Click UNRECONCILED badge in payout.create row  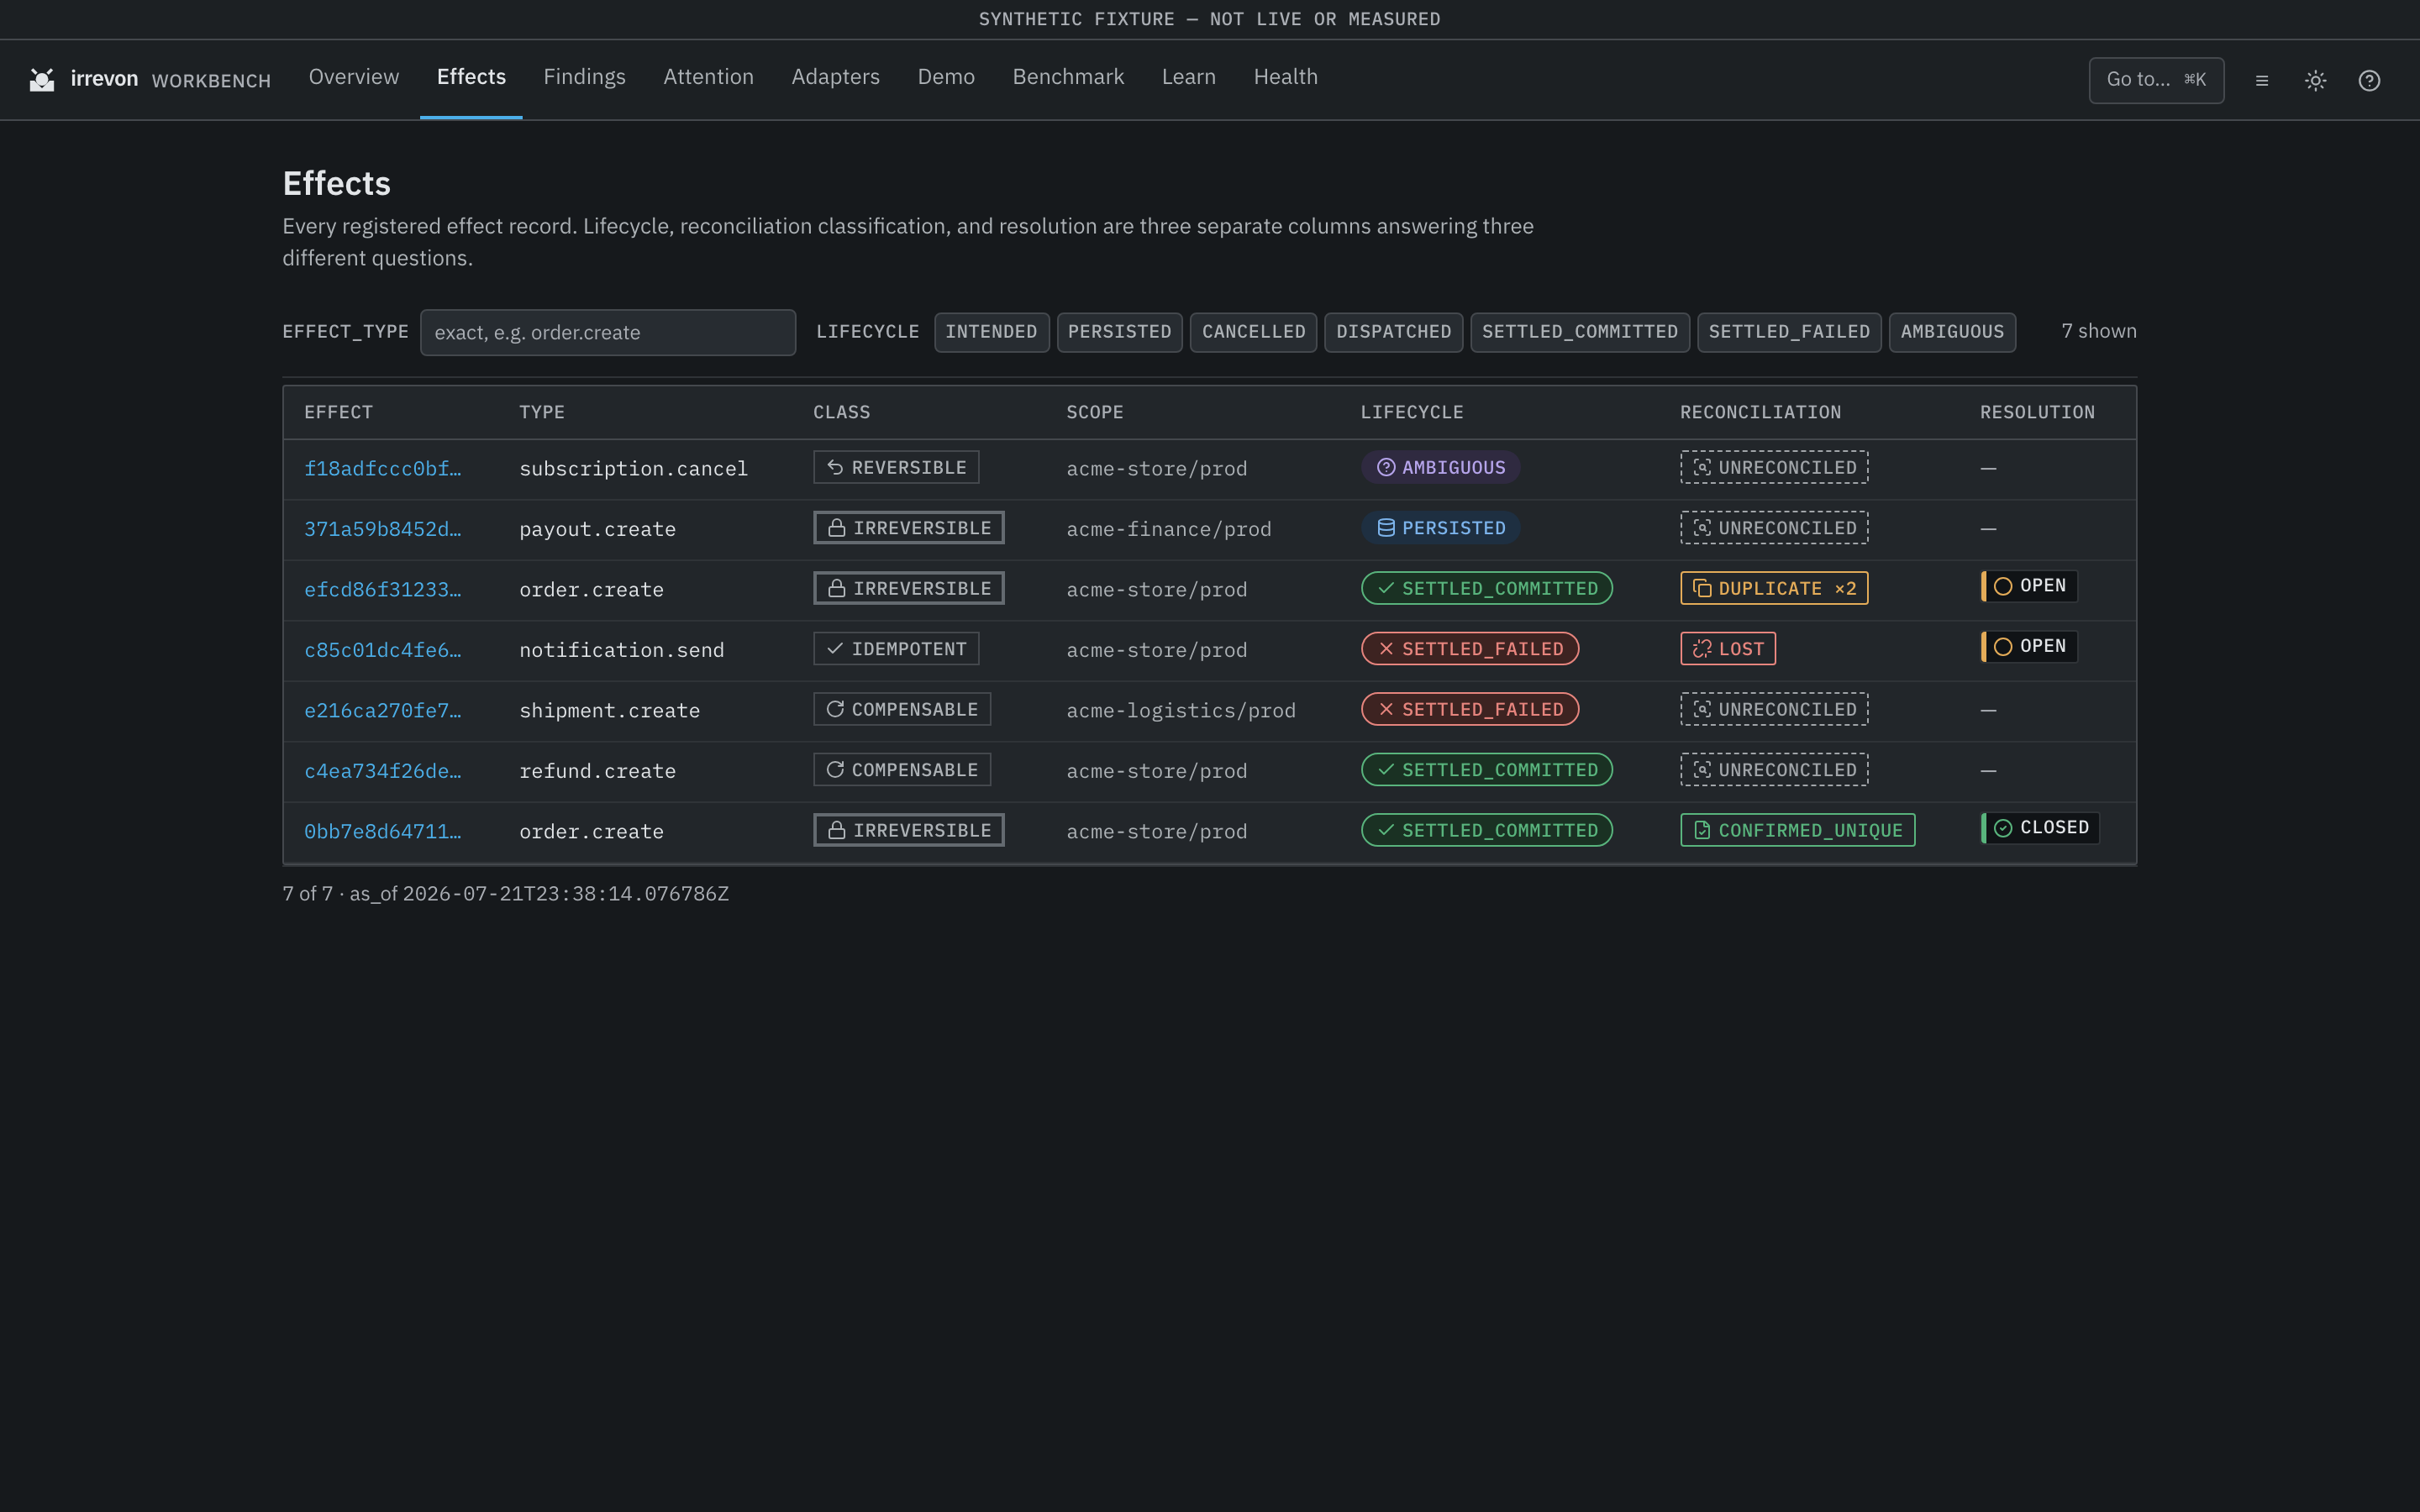pyautogui.click(x=1774, y=528)
